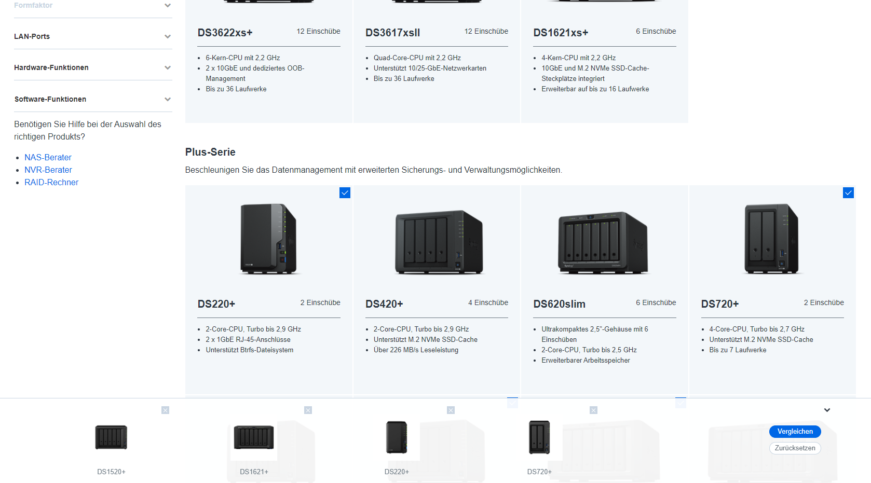Image resolution: width=871 pixels, height=483 pixels.
Task: Click the DS1621+ label in comparison bar
Action: click(x=254, y=472)
